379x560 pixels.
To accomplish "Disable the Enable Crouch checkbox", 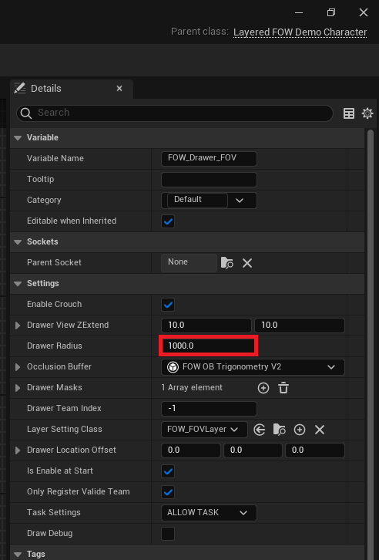I will click(x=168, y=305).
